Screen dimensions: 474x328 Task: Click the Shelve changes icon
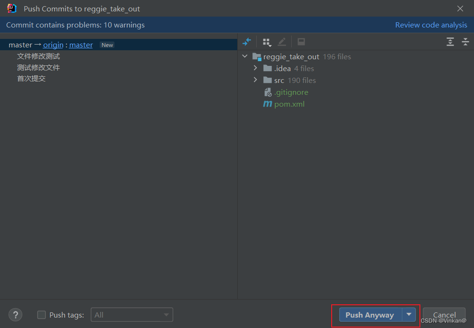[301, 42]
